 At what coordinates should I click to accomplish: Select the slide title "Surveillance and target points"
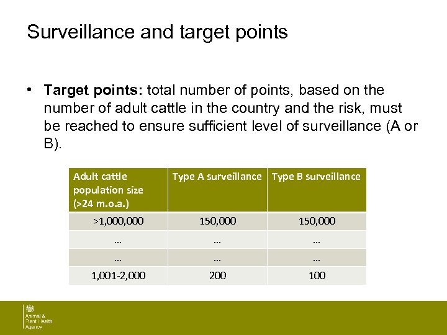tap(157, 32)
